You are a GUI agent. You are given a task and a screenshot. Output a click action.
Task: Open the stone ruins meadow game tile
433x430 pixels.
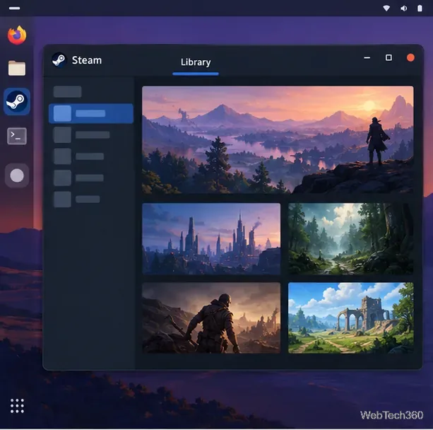click(351, 318)
